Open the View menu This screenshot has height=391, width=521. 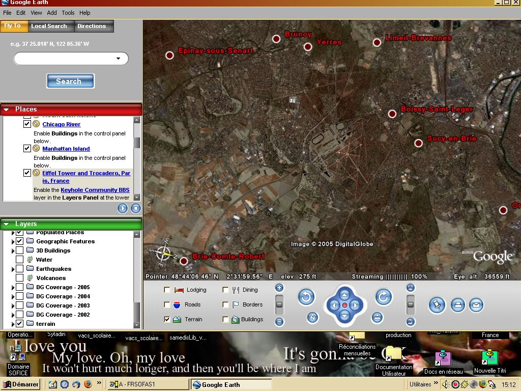36,13
